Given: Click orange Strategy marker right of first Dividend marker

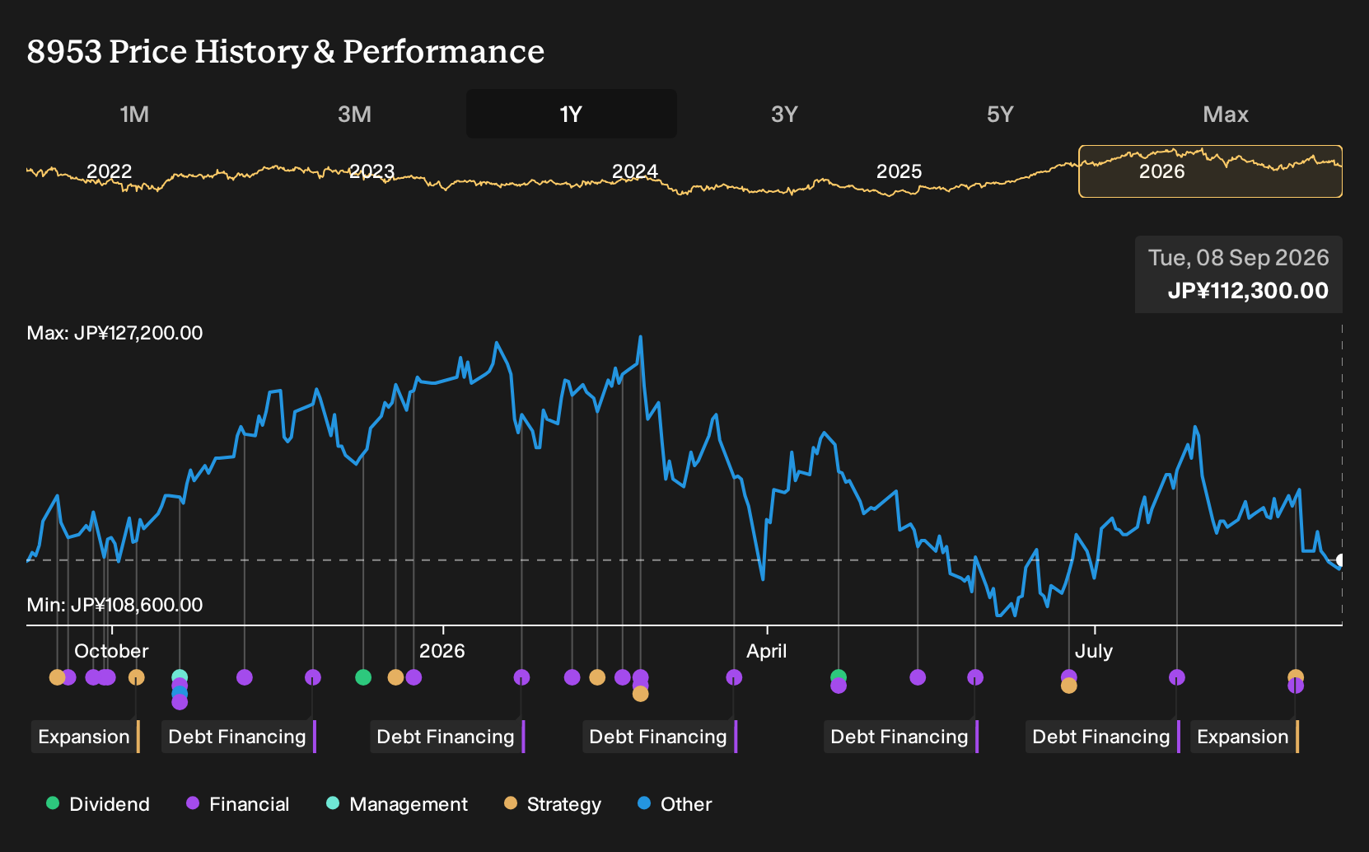Looking at the screenshot, I should (x=395, y=677).
